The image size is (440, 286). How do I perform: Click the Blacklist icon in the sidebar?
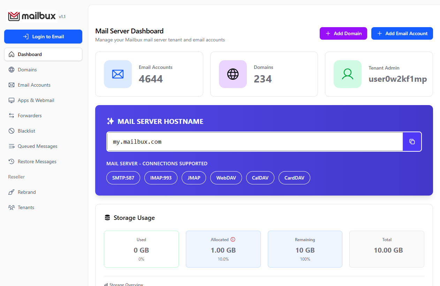point(11,131)
